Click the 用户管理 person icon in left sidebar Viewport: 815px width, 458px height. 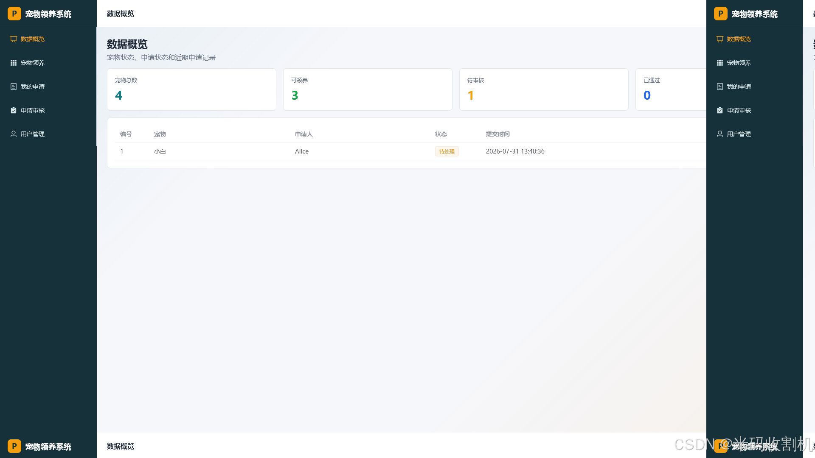(x=14, y=134)
